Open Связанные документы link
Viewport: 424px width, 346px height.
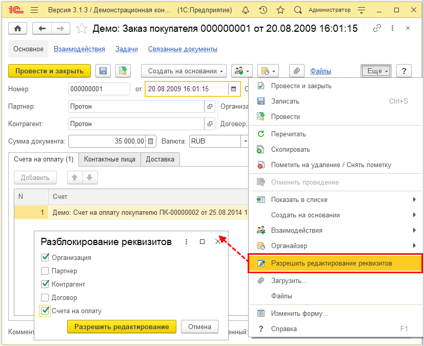[183, 49]
